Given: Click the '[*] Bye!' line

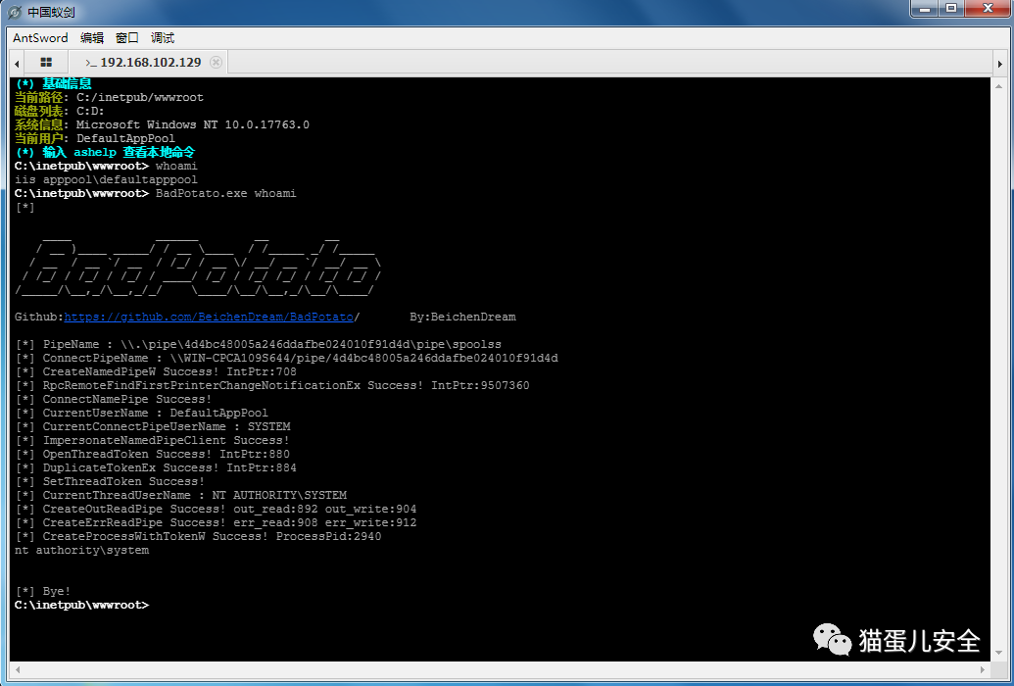Looking at the screenshot, I should [x=43, y=592].
